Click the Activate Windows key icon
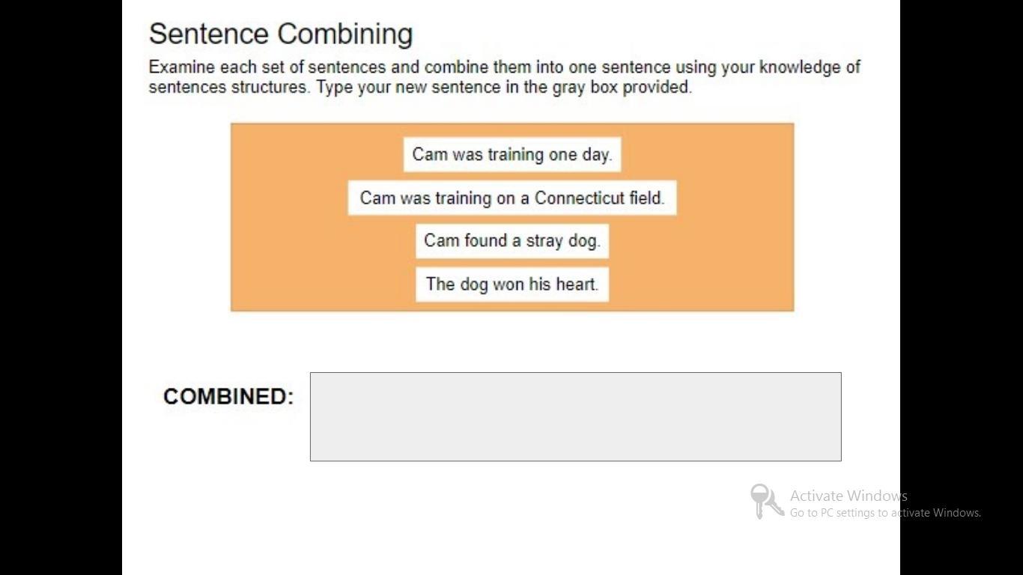The height and width of the screenshot is (575, 1023). pyautogui.click(x=765, y=501)
